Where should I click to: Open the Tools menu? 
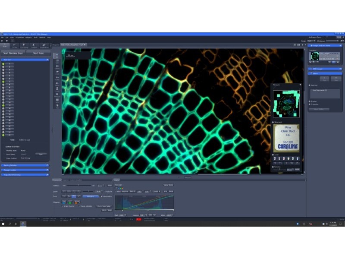[x=35, y=38]
